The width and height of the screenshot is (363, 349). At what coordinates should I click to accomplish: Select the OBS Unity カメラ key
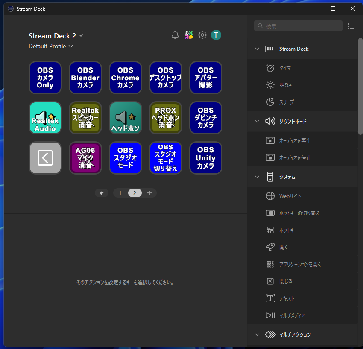click(x=205, y=158)
